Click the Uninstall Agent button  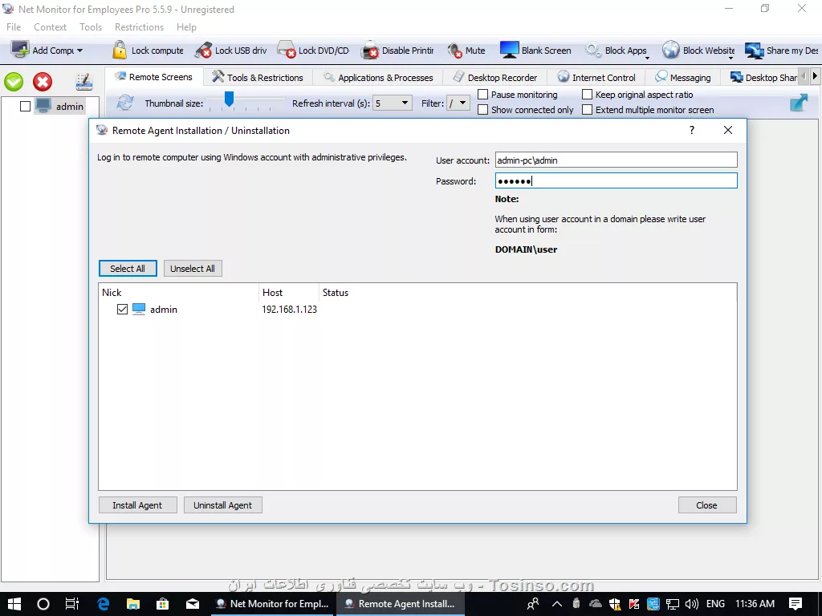[222, 505]
